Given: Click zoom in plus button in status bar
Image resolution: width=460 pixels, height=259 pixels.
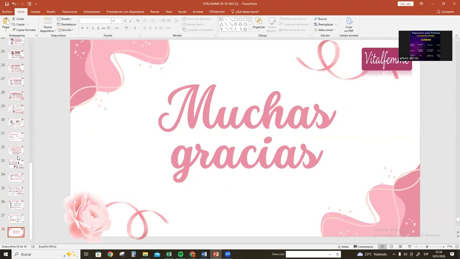Looking at the screenshot, I should [x=443, y=247].
